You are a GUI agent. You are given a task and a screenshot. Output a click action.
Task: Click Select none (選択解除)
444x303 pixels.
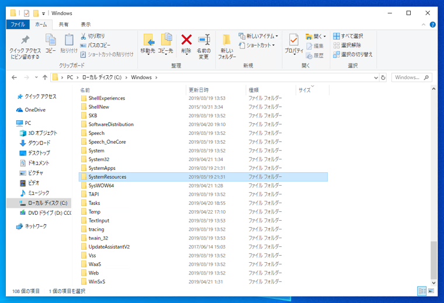(347, 46)
